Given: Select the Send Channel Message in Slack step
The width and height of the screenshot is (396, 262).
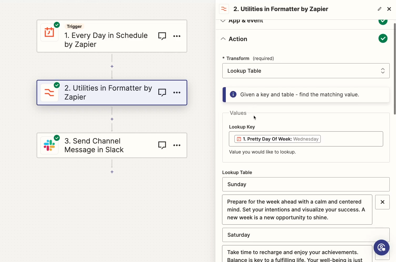Looking at the screenshot, I should 112,145.
